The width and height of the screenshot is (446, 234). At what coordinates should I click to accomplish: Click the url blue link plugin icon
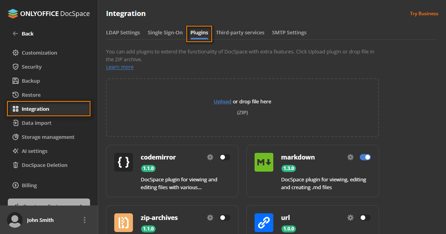pos(264,223)
